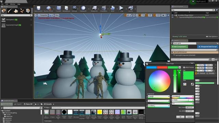Open the Settings toolbar icon
Screen dimensions: 219x123
coord(75,9)
